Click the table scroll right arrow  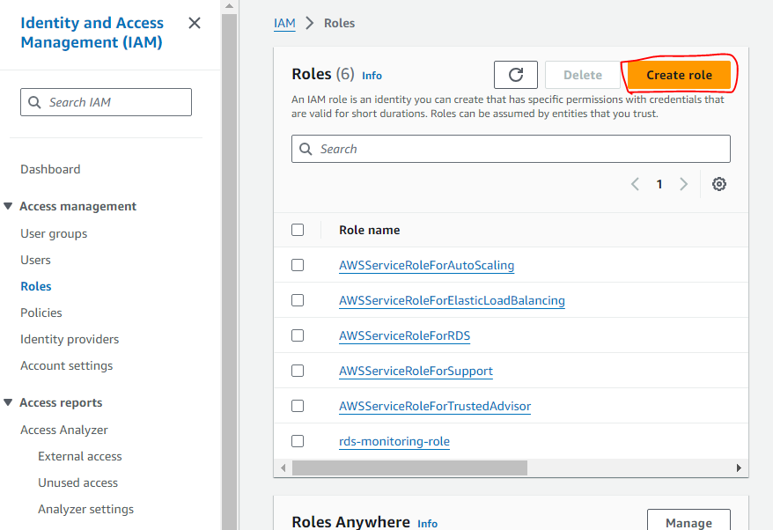click(739, 467)
